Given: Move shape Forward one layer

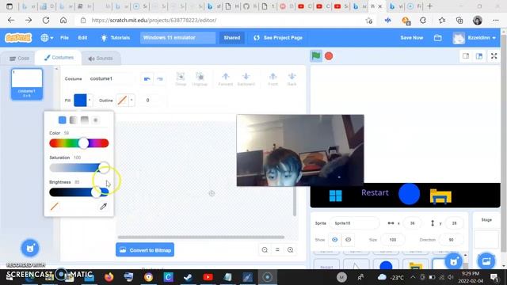Looking at the screenshot, I should point(225,79).
